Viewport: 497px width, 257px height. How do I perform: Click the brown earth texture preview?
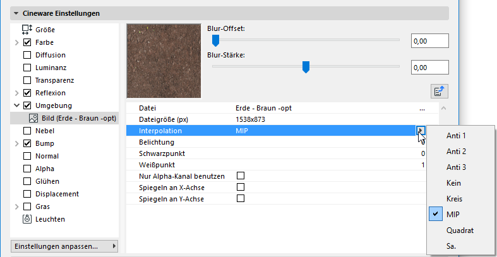tap(164, 61)
